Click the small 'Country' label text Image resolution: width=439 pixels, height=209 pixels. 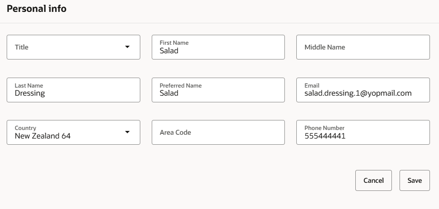pyautogui.click(x=25, y=128)
